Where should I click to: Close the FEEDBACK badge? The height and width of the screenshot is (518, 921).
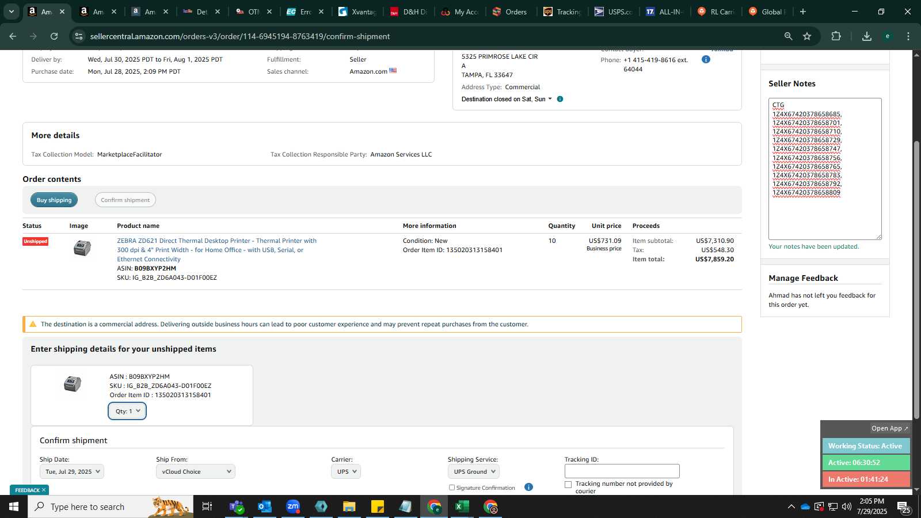pos(43,490)
